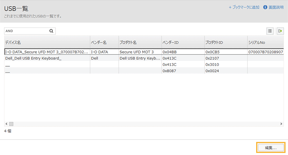Click the scrollbar left arrow
This screenshot has width=288, height=155.
(x=7, y=124)
